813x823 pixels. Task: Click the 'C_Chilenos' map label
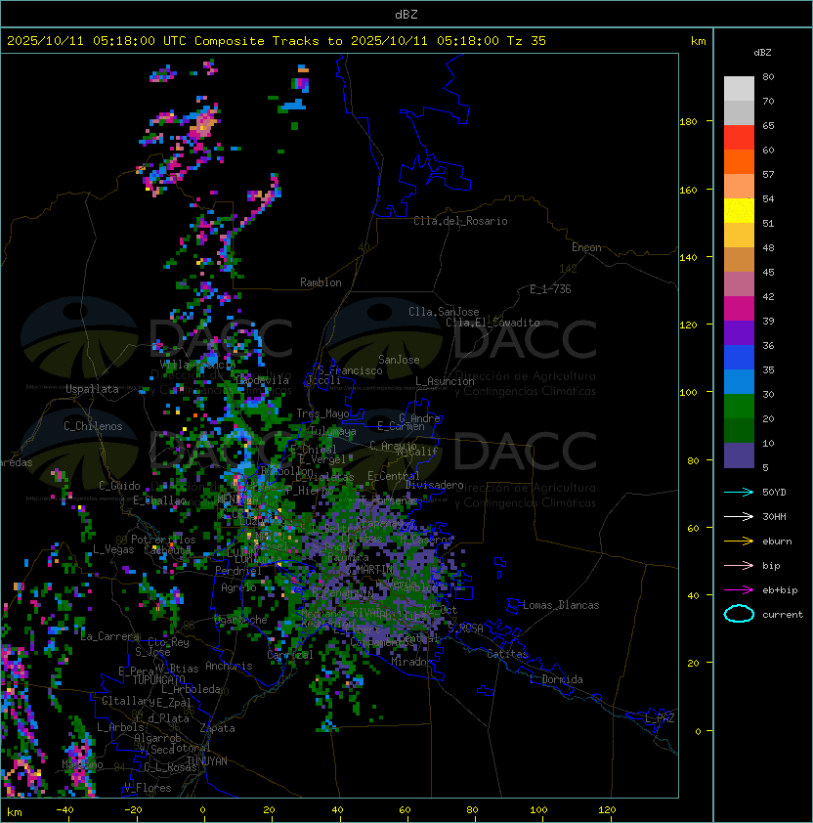(x=93, y=426)
